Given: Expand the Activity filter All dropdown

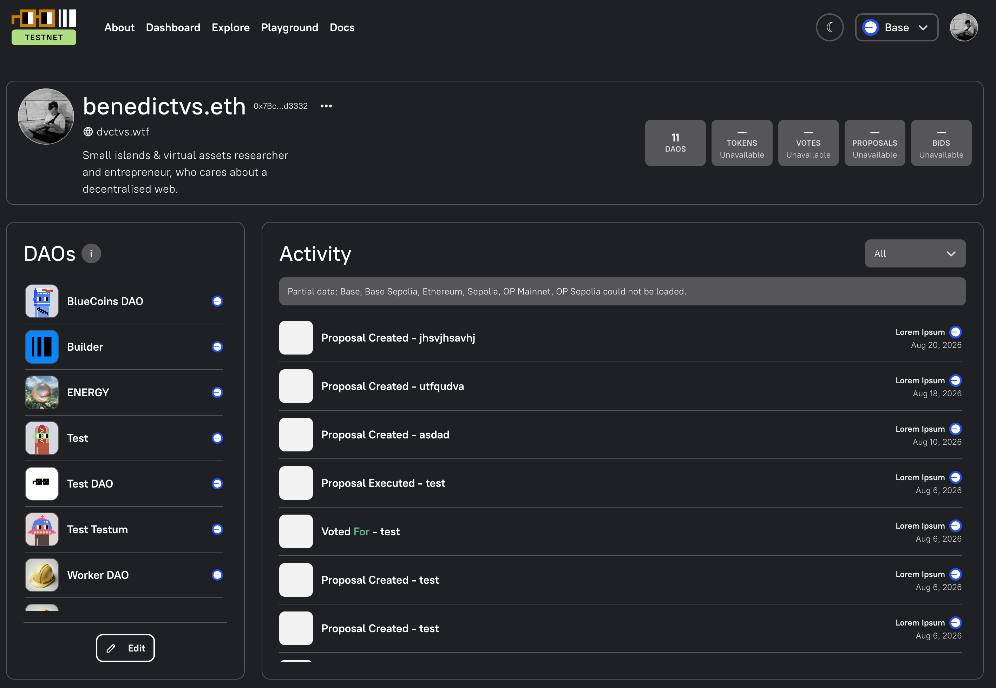Looking at the screenshot, I should (x=915, y=253).
